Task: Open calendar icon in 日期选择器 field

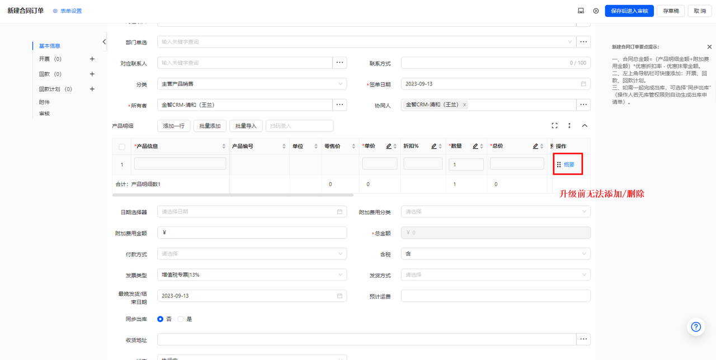Action: [340, 212]
